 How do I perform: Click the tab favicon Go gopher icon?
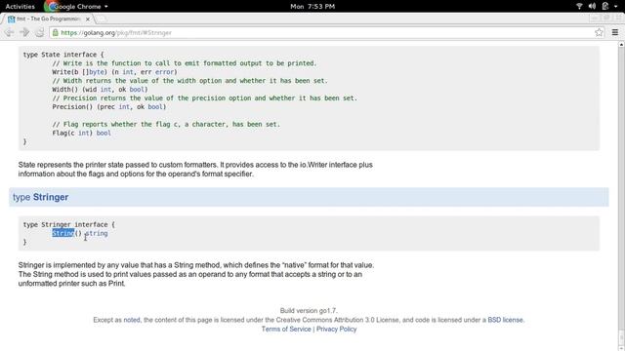11,19
